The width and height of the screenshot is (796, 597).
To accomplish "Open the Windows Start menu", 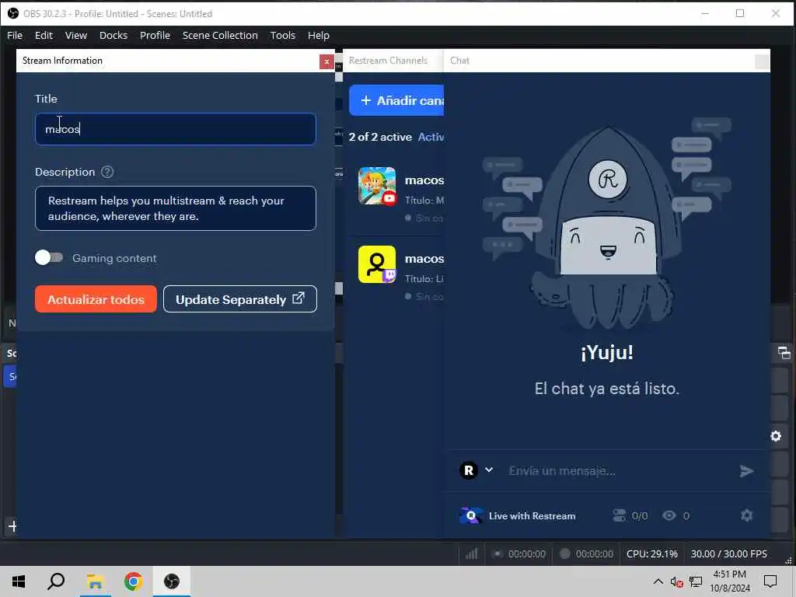I will click(x=19, y=581).
